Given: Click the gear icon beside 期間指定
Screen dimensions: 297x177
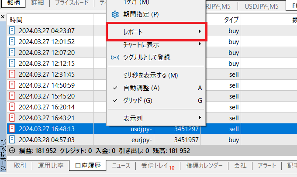Looking at the screenshot, I should pyautogui.click(x=115, y=14).
